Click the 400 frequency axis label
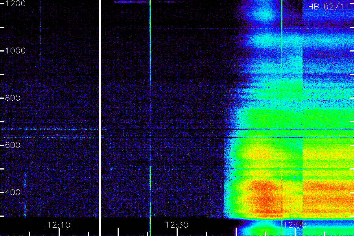The height and width of the screenshot is (236, 354). [13, 192]
